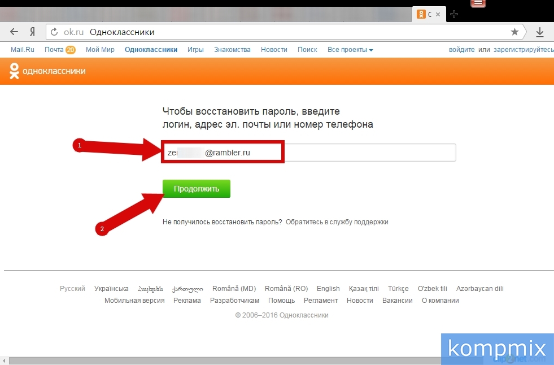Switch language to Türkçe
This screenshot has width=554, height=365.
[398, 289]
